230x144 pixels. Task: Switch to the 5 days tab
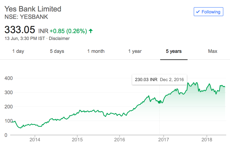click(57, 51)
